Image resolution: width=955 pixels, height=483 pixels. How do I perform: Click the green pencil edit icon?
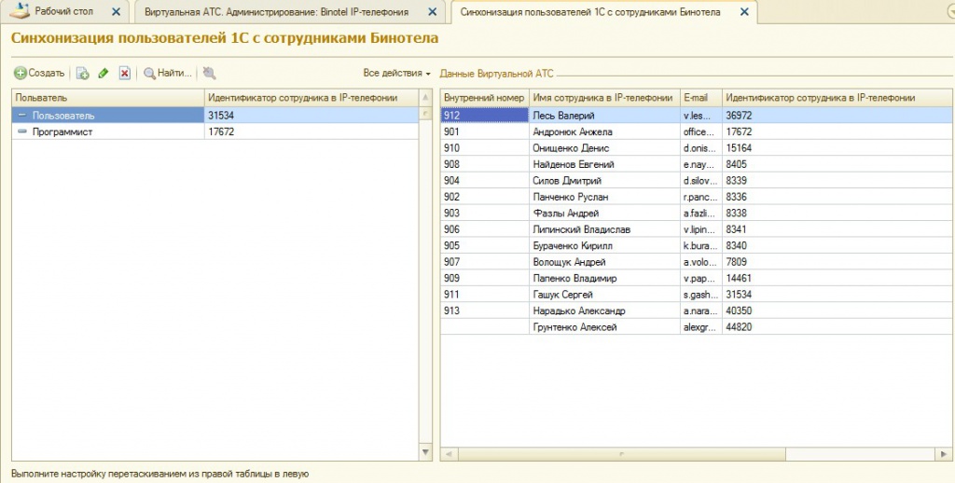pyautogui.click(x=103, y=73)
